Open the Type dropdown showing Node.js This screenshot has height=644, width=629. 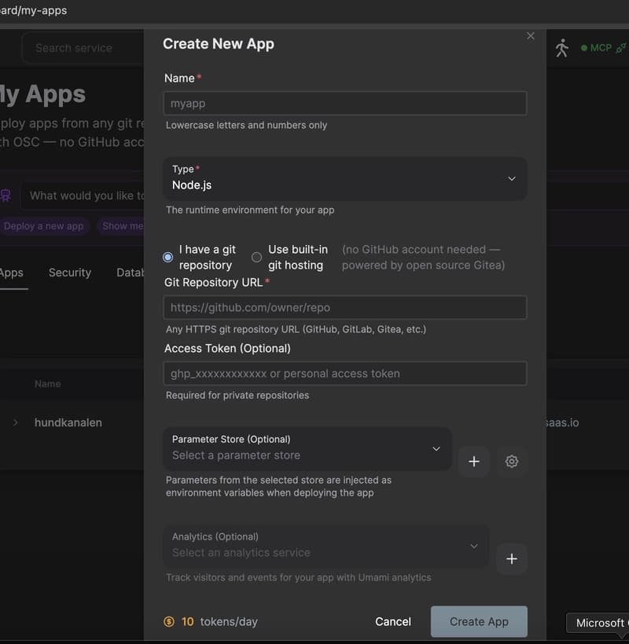tap(345, 179)
